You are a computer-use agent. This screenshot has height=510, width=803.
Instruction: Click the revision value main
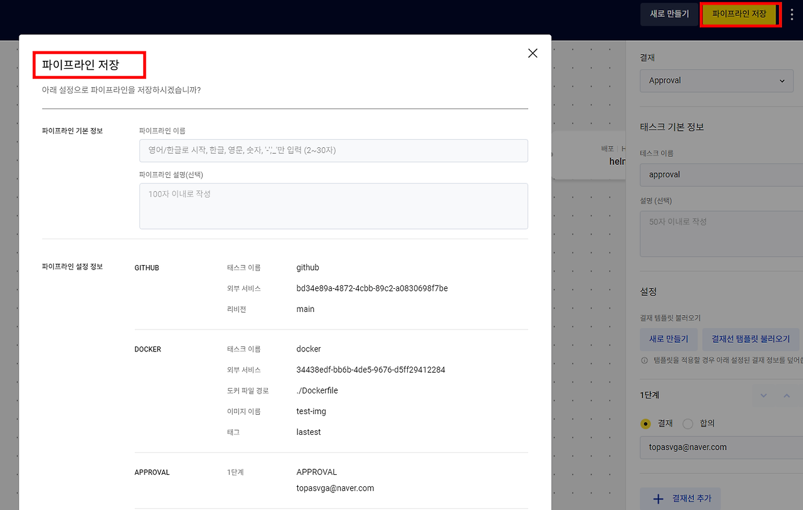(306, 309)
